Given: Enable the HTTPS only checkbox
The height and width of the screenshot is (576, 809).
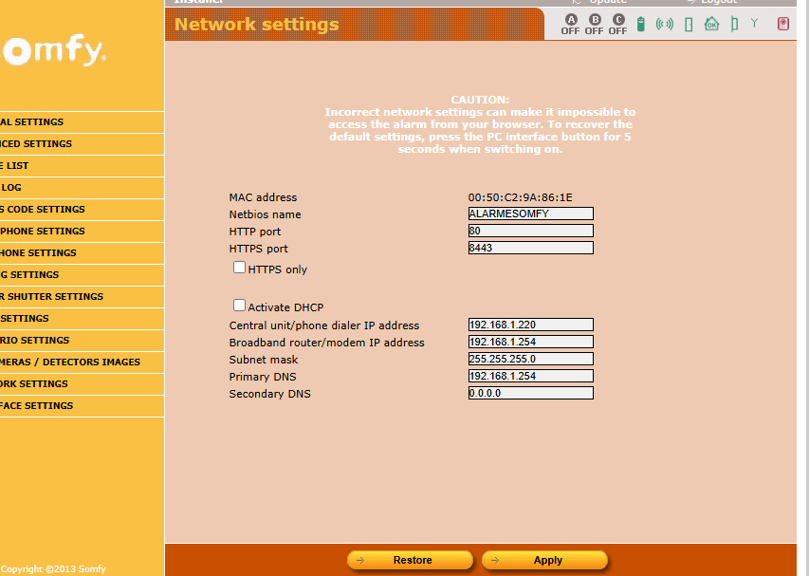Looking at the screenshot, I should 240,269.
